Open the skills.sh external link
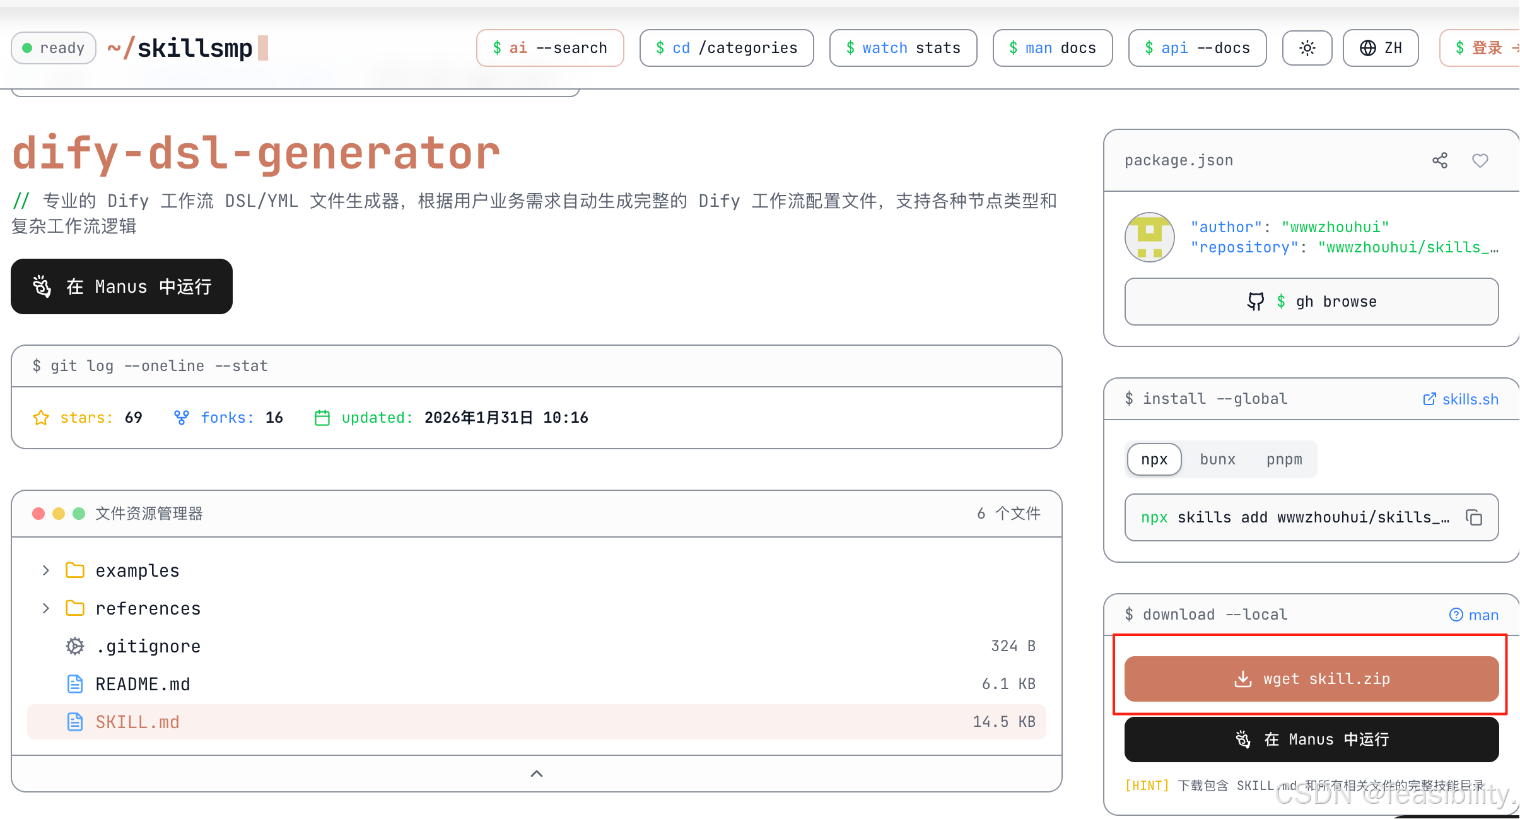The image size is (1520, 819). [1460, 399]
